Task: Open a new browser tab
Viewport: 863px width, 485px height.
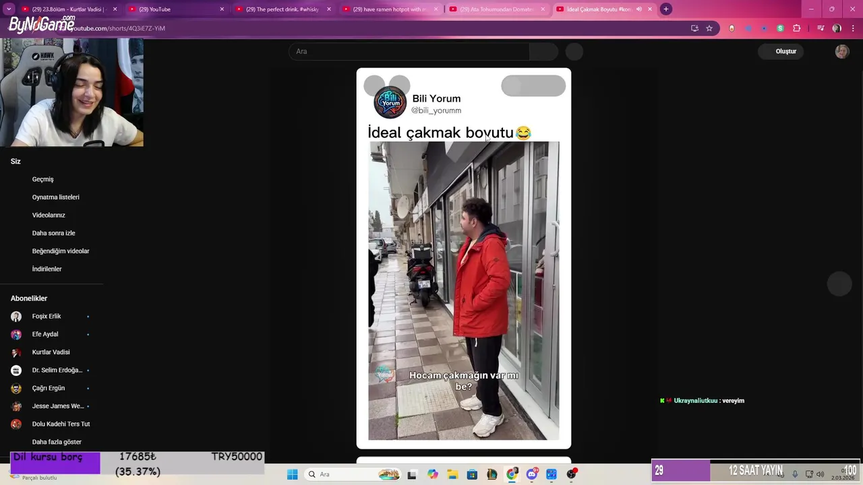Action: 666,9
